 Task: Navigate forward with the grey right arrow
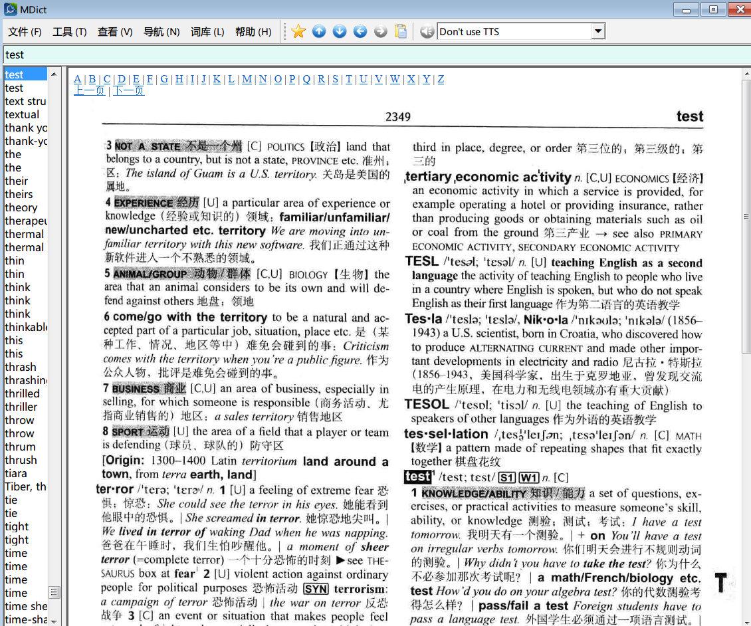tap(381, 32)
